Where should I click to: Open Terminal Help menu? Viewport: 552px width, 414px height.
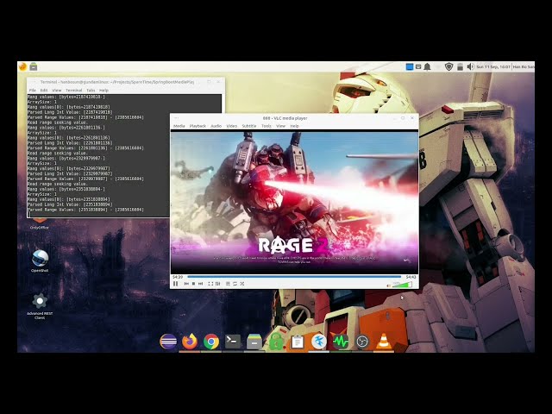coord(103,91)
